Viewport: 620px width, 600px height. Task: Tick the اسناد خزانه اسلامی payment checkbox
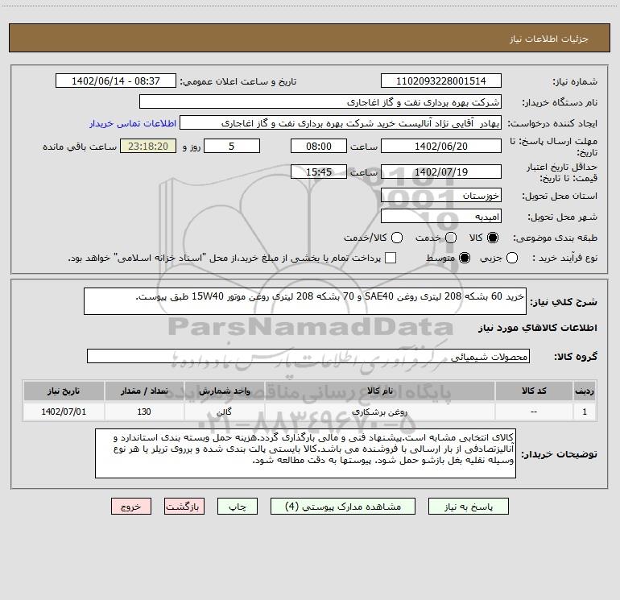(391, 258)
